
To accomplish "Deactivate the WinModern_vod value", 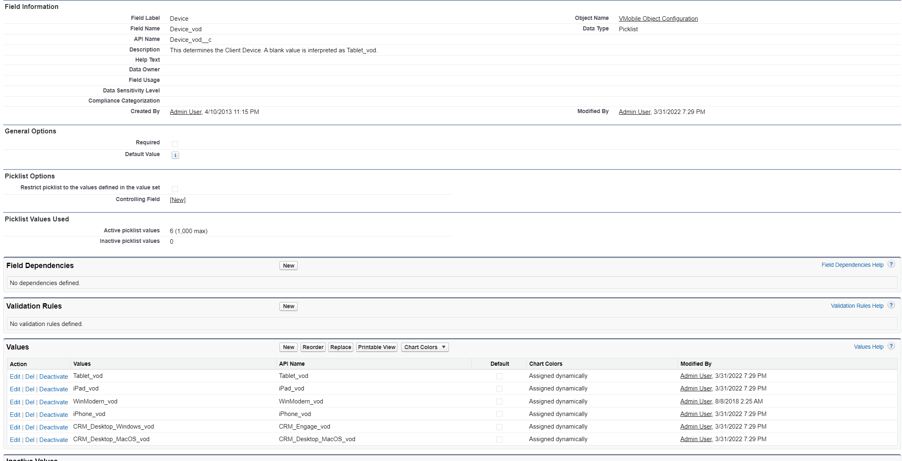I will 54,402.
